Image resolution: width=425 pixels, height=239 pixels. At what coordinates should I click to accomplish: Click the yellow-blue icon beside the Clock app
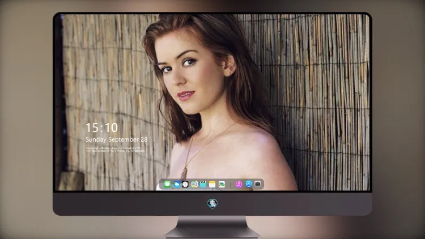[x=194, y=184]
